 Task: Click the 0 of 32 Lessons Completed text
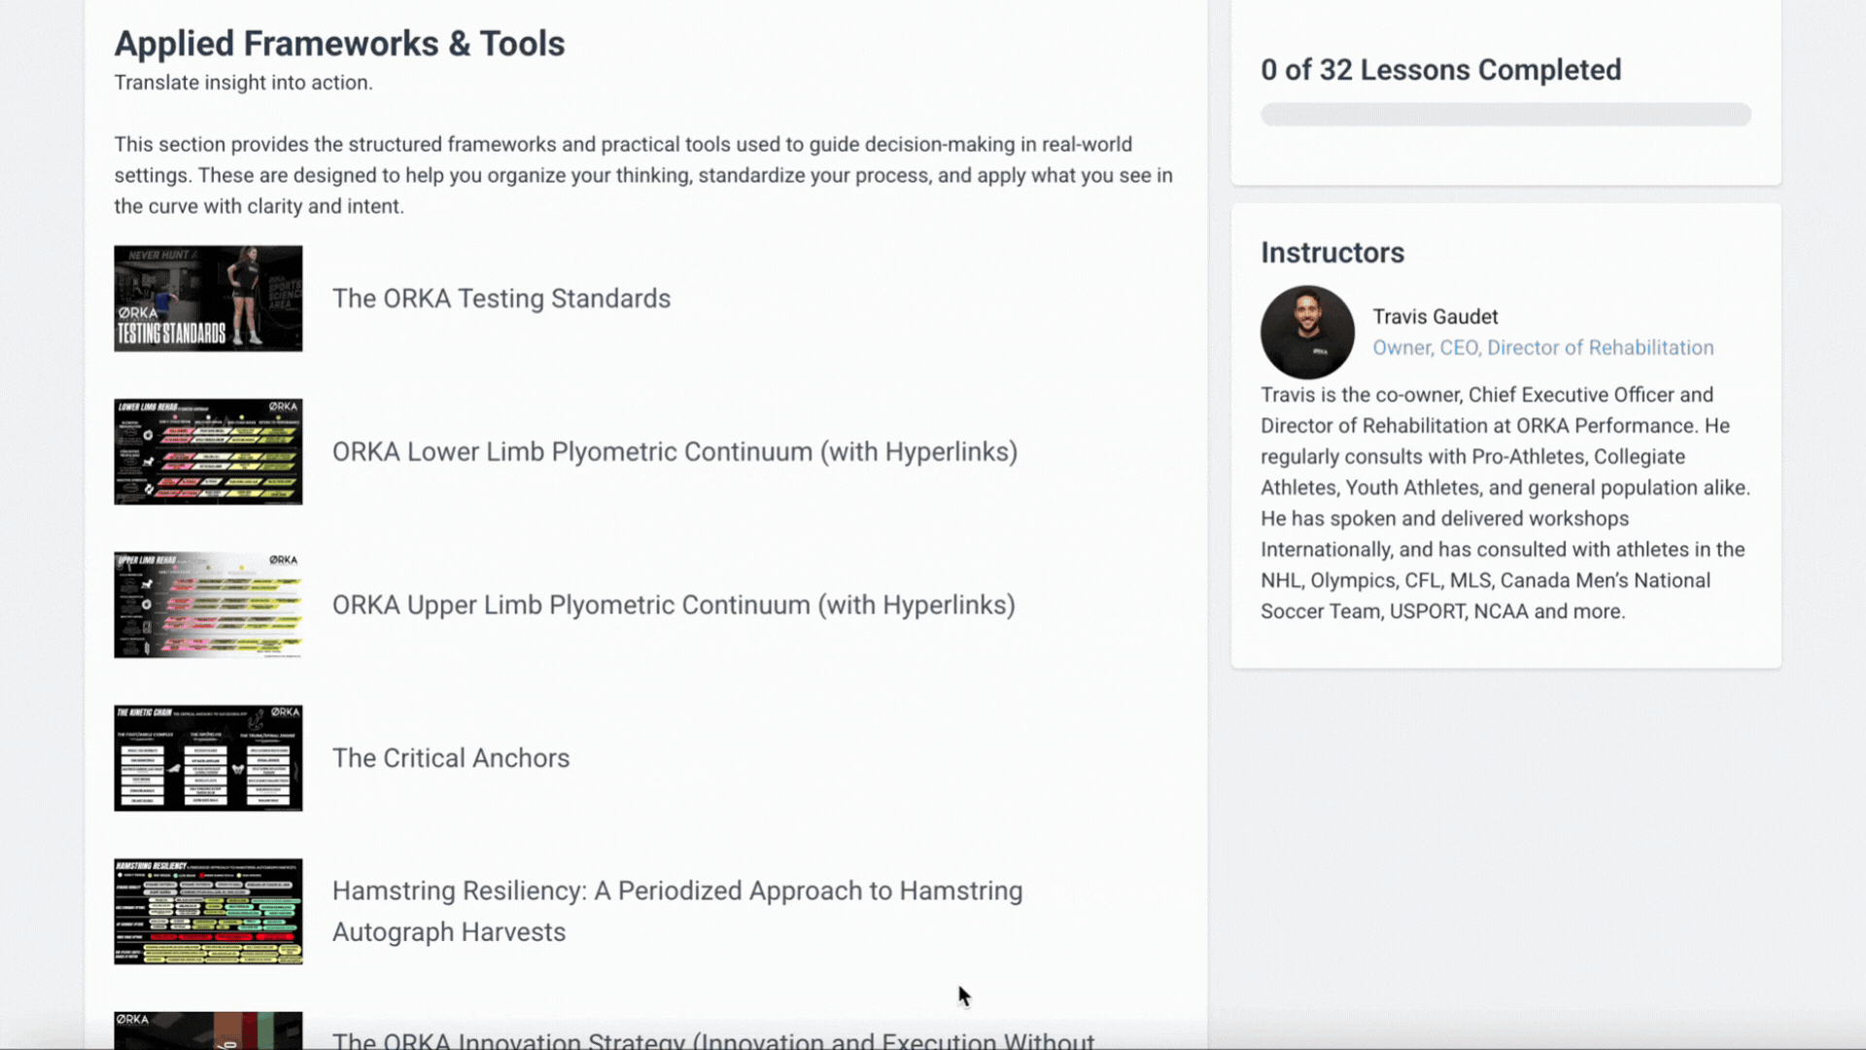point(1440,70)
